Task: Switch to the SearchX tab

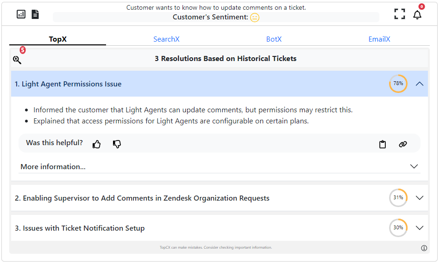Action: [x=166, y=39]
